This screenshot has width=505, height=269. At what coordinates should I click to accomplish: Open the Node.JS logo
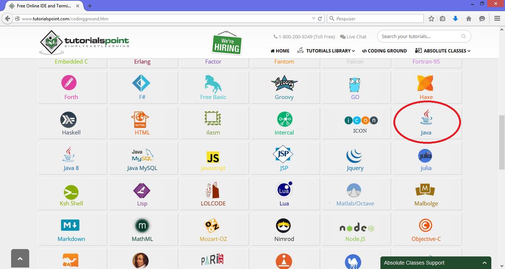[x=357, y=228]
